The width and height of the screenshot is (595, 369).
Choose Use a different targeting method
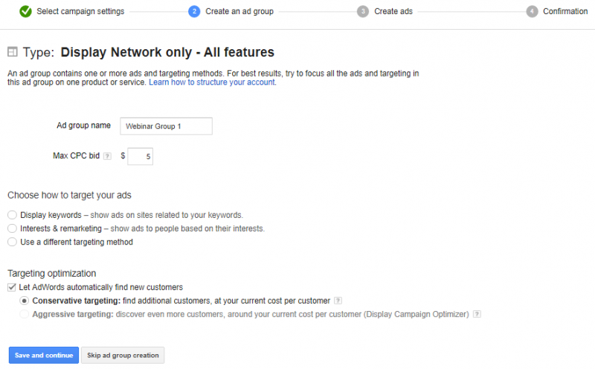pyautogui.click(x=12, y=242)
